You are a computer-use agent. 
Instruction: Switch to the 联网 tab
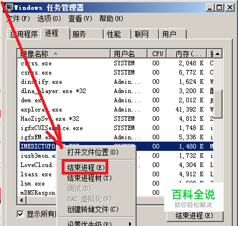click(145, 34)
